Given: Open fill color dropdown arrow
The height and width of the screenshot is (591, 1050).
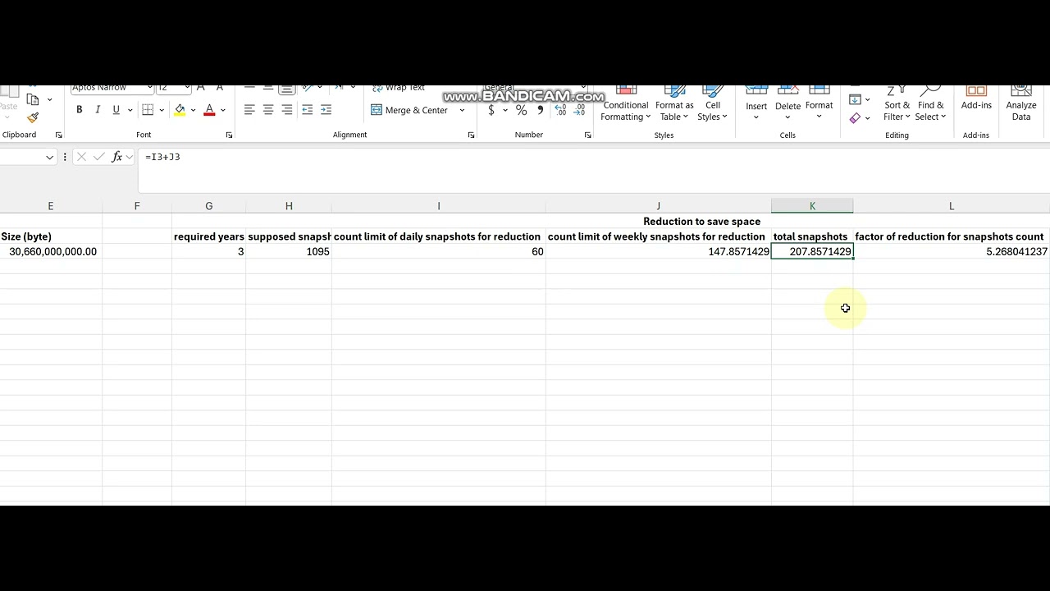Looking at the screenshot, I should tap(193, 110).
